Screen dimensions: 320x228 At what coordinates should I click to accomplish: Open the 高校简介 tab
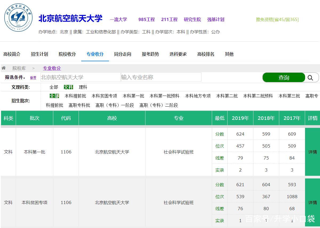pyautogui.click(x=12, y=54)
